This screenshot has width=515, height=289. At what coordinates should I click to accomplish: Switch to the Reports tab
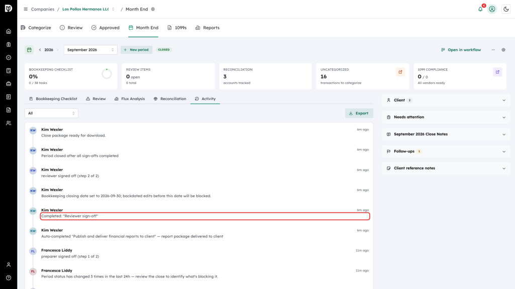point(207,28)
